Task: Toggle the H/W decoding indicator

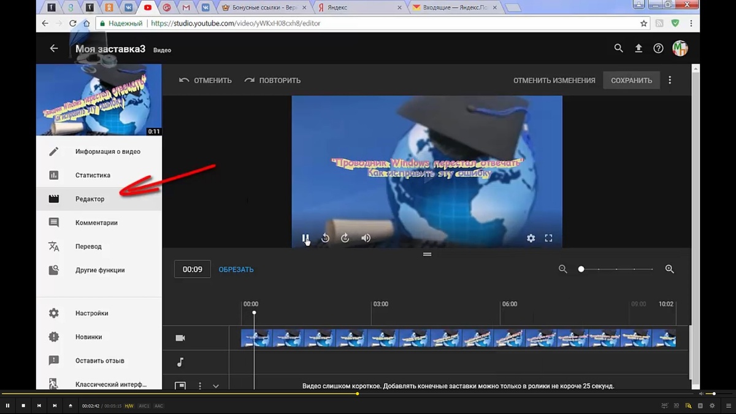Action: click(x=129, y=405)
